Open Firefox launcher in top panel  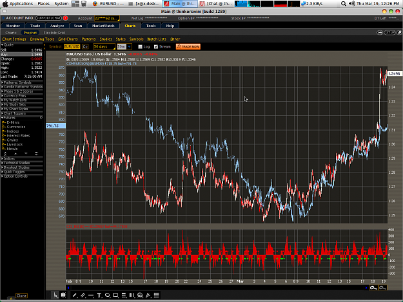[95, 4]
